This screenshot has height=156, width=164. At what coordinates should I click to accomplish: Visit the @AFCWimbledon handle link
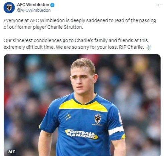tap(34, 10)
